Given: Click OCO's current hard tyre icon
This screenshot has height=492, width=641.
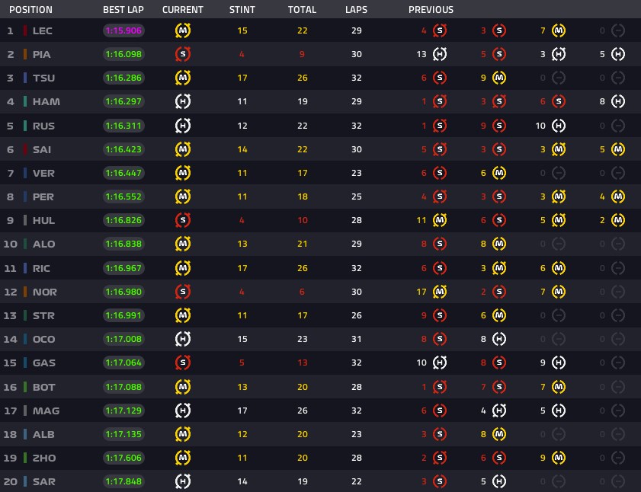Looking at the screenshot, I should pos(183,339).
